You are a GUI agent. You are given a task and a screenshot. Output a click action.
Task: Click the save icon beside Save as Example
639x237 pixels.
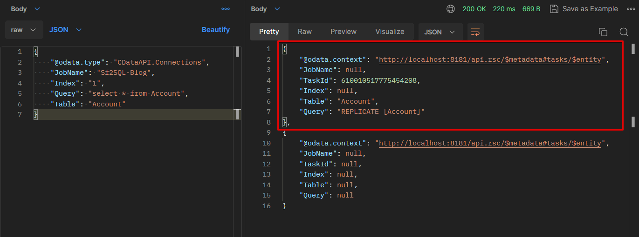(554, 9)
